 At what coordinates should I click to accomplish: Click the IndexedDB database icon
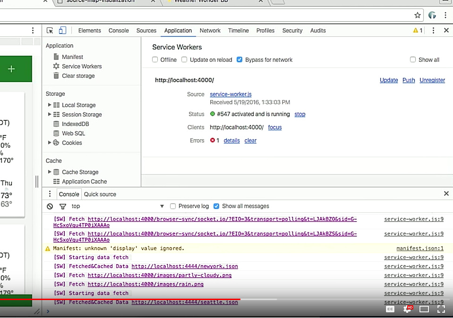tap(56, 124)
